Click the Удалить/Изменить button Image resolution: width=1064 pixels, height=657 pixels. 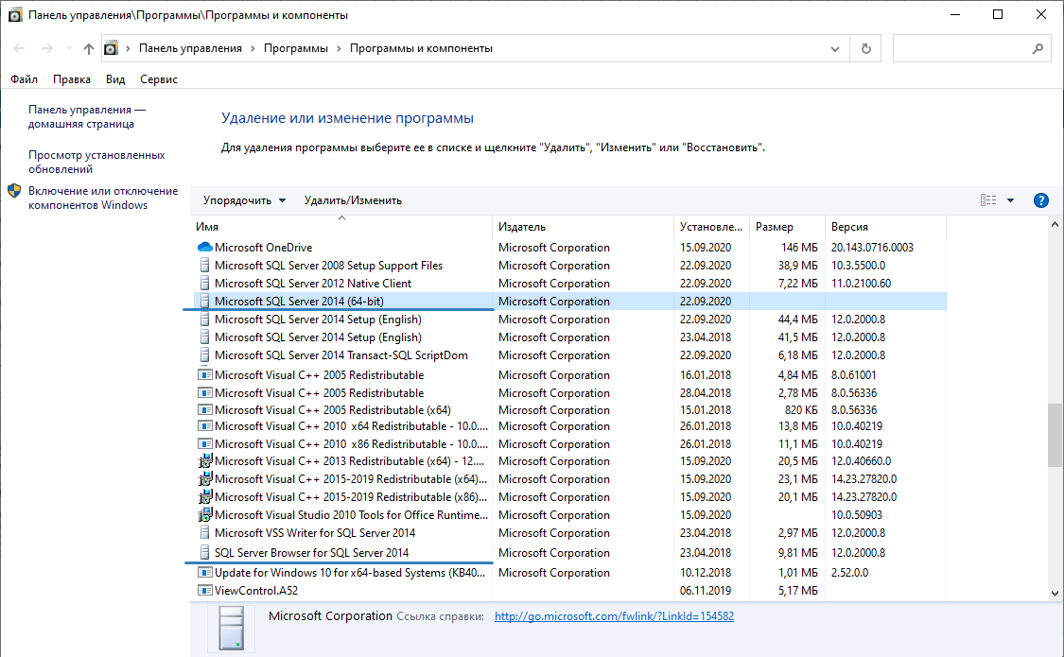tap(353, 200)
